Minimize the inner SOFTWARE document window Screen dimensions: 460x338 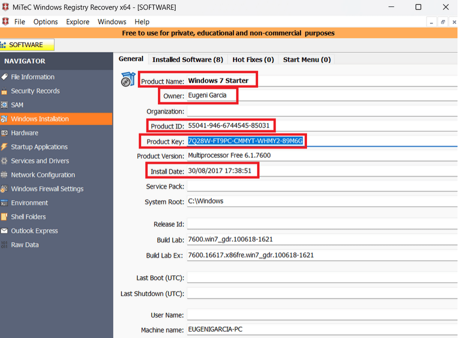tap(431, 22)
